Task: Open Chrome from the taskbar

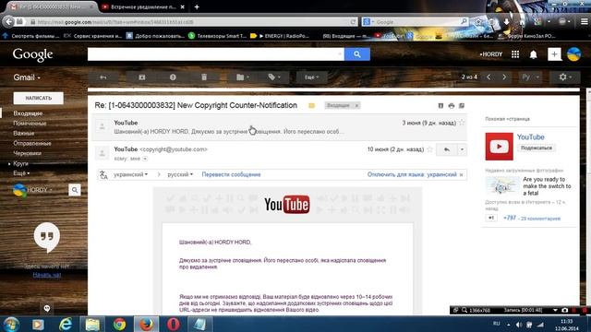Action: (x=119, y=324)
